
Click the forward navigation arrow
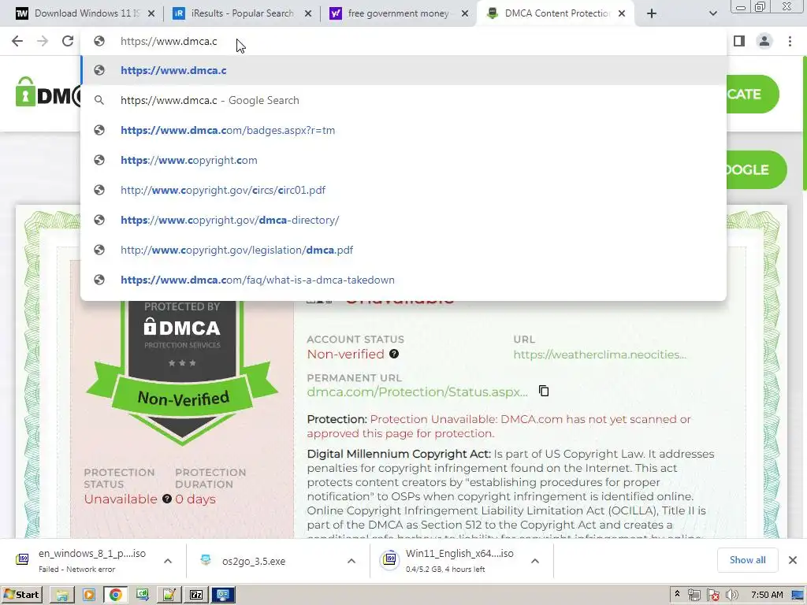click(43, 41)
